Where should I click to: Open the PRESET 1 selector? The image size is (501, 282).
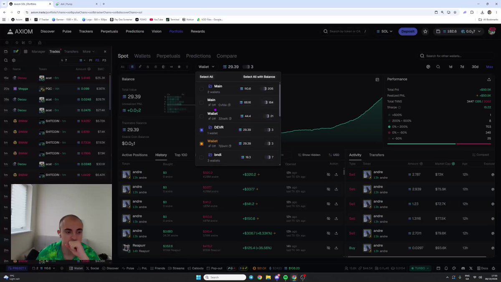tap(17, 268)
